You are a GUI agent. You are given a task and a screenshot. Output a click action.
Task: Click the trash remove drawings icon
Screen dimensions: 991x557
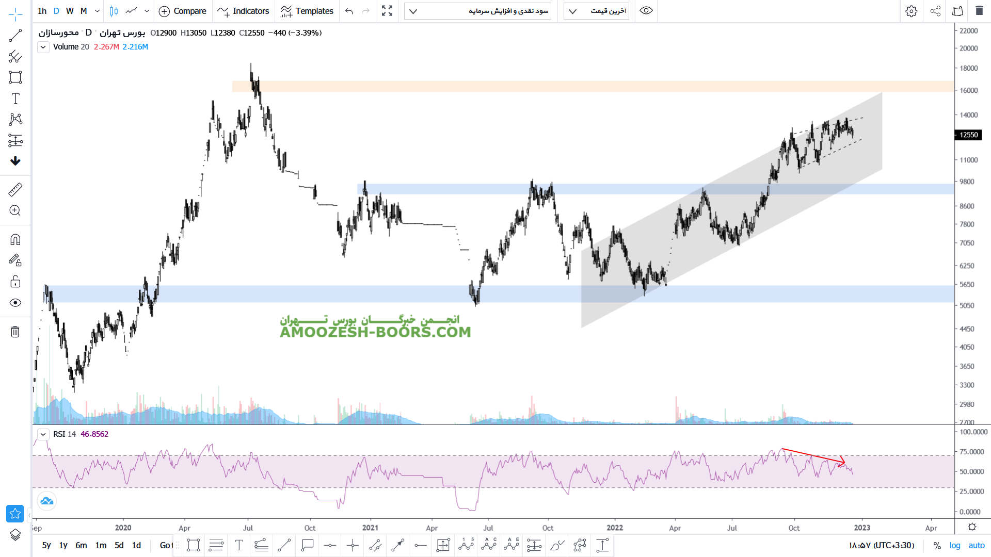coord(15,332)
